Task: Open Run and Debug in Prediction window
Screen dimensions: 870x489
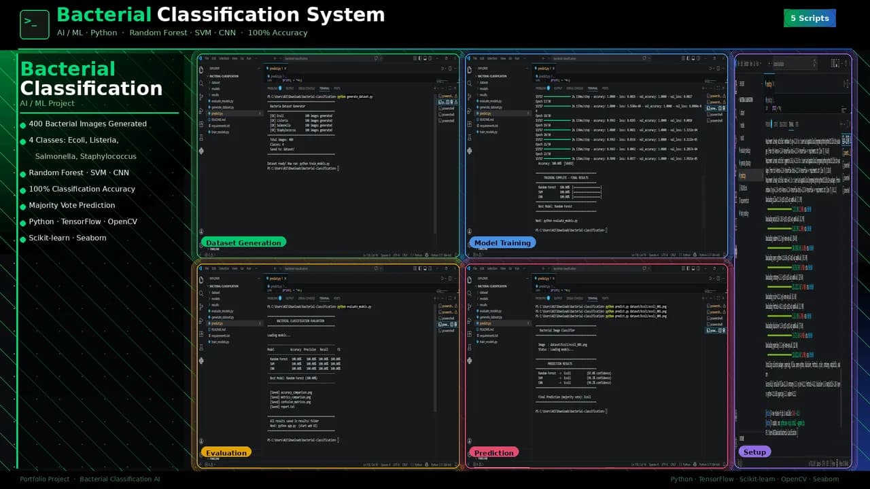Action: tap(469, 320)
